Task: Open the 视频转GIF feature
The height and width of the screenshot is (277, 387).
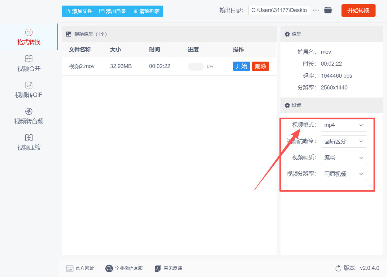Action: 28,90
